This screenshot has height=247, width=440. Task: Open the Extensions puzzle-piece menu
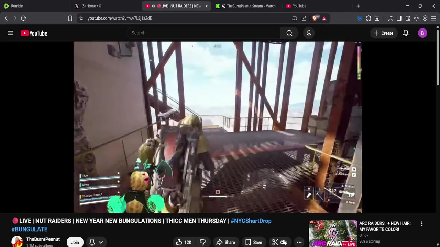click(369, 18)
